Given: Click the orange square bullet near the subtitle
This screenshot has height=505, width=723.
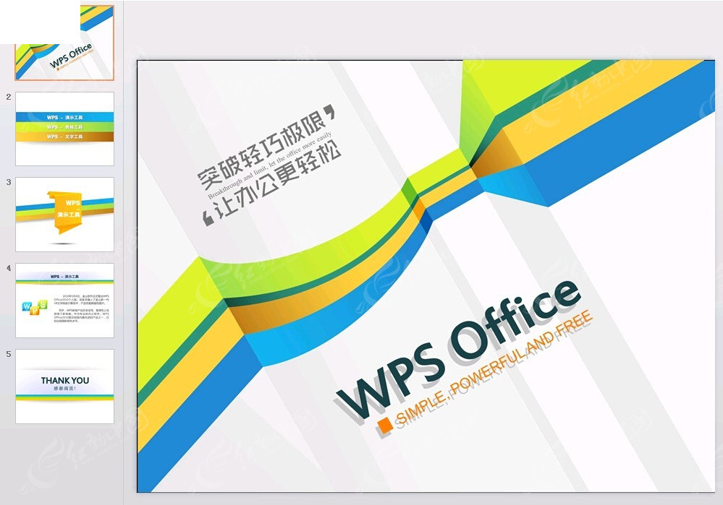Looking at the screenshot, I should tap(385, 426).
